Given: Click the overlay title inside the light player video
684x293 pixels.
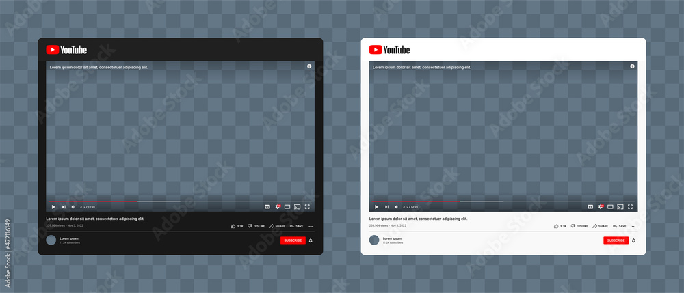Looking at the screenshot, I should pos(422,68).
